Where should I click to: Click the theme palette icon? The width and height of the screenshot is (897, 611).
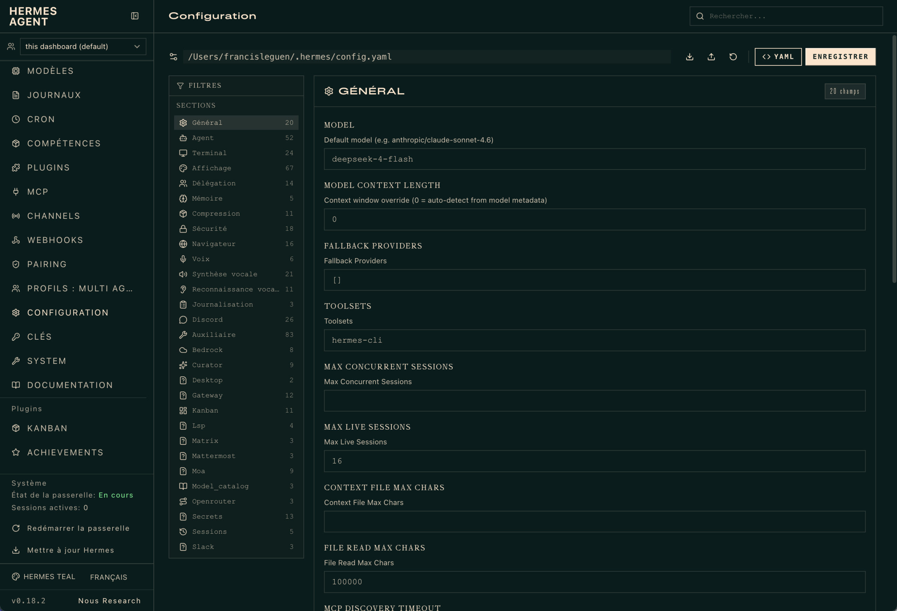point(16,577)
